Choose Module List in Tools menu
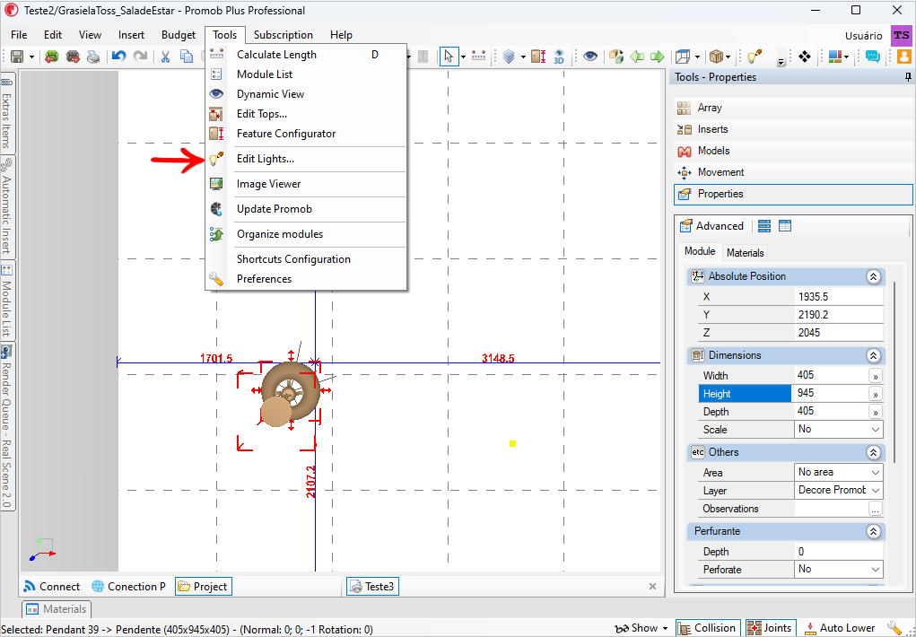Image resolution: width=916 pixels, height=637 pixels. tap(306, 74)
